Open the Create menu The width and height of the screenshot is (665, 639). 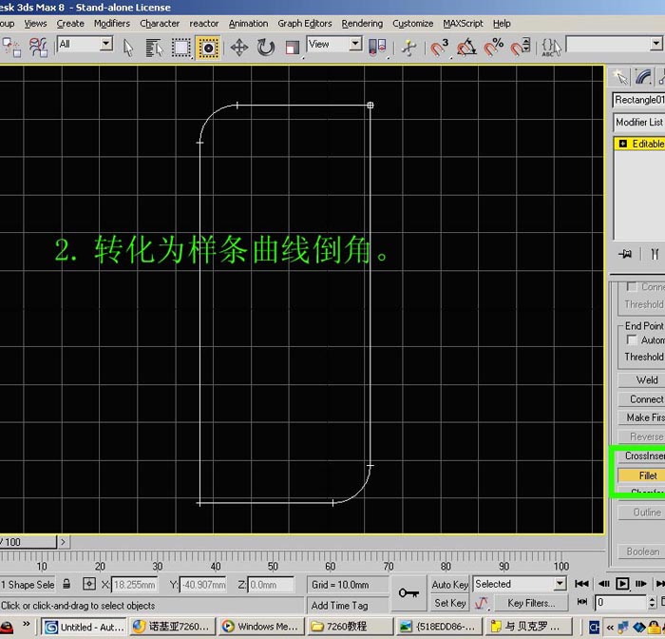click(70, 24)
